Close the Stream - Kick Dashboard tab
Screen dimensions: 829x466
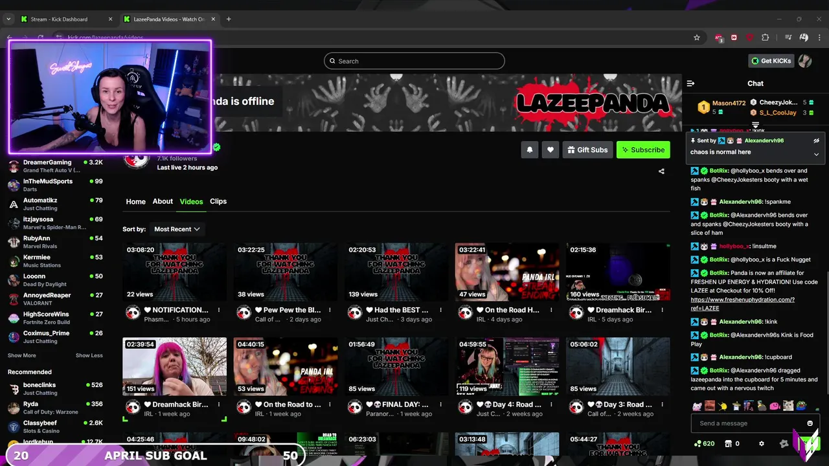110,19
